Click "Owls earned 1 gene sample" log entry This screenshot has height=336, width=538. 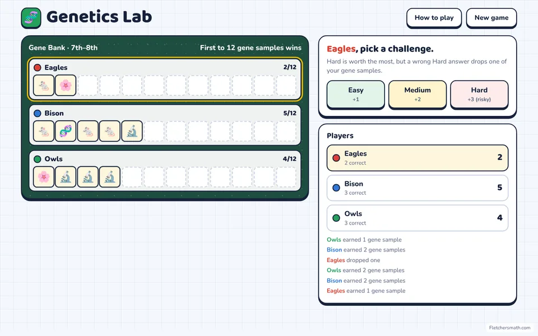(x=364, y=240)
